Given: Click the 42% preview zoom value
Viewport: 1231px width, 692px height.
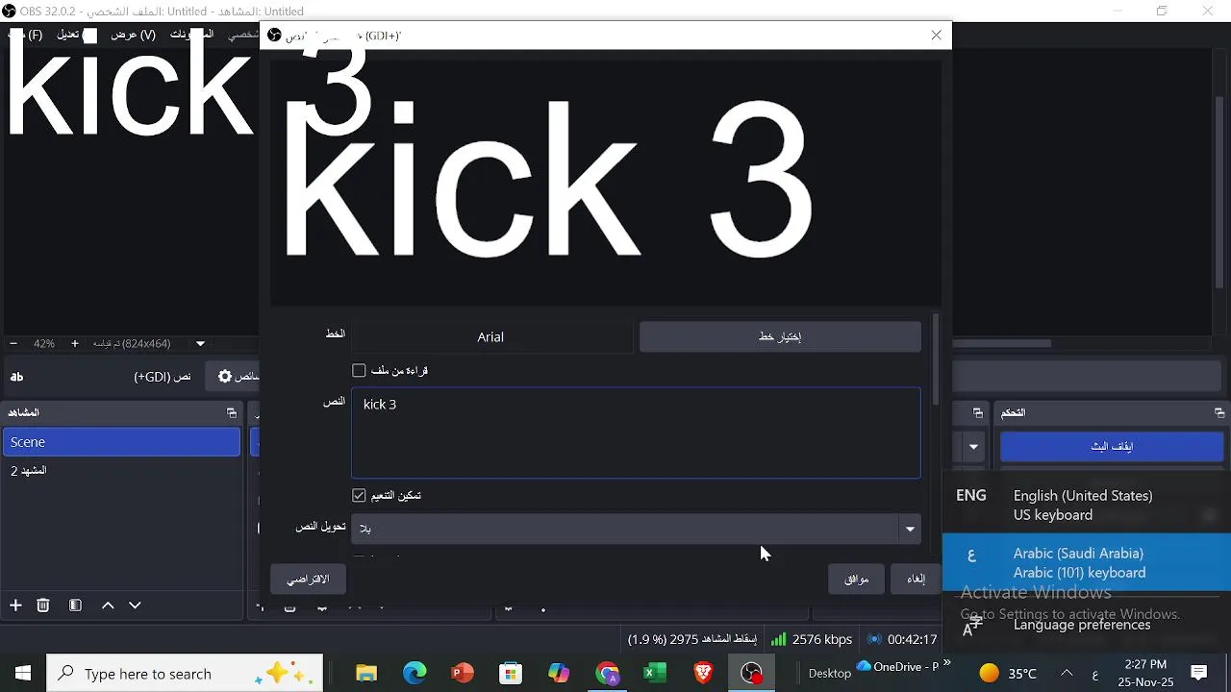Looking at the screenshot, I should [44, 343].
